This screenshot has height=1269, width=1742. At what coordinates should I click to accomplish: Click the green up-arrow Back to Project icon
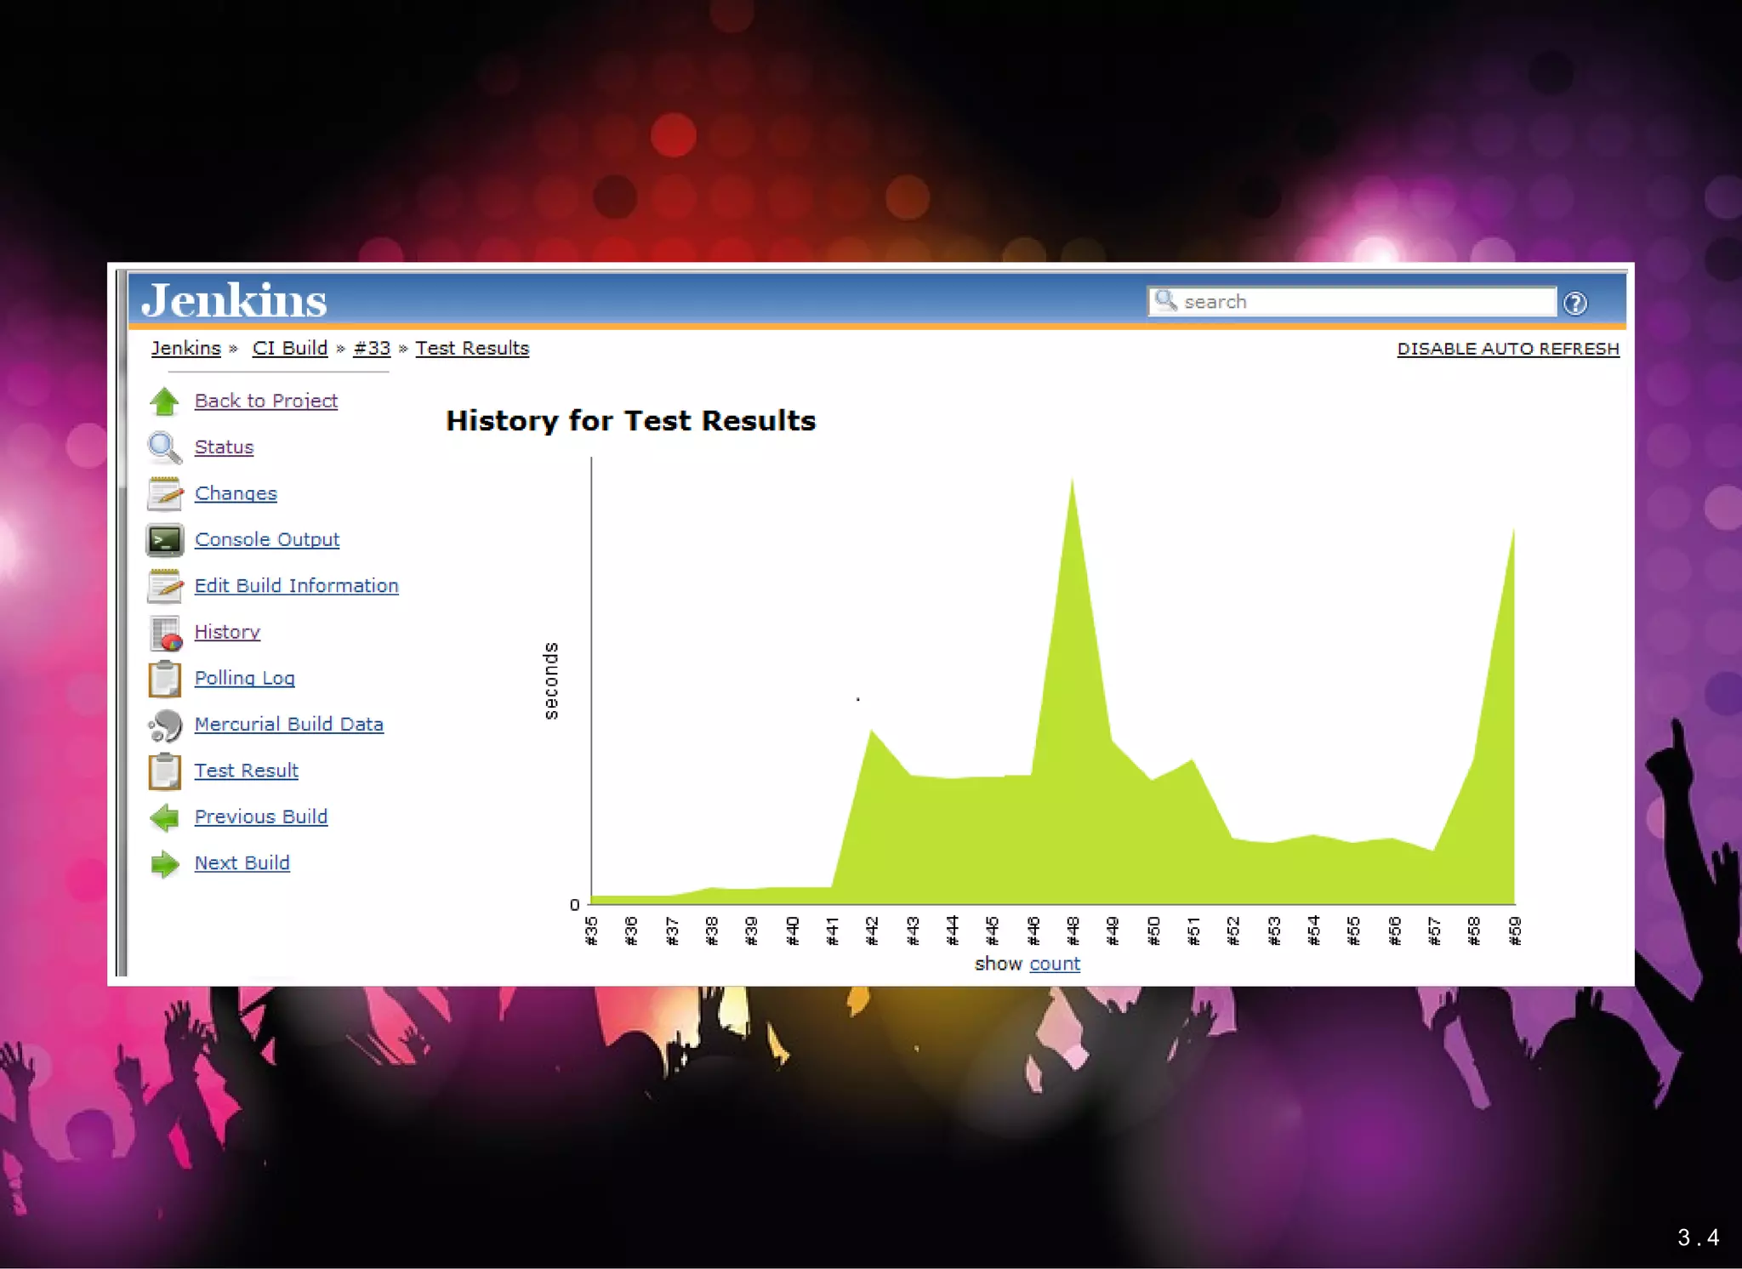[164, 401]
